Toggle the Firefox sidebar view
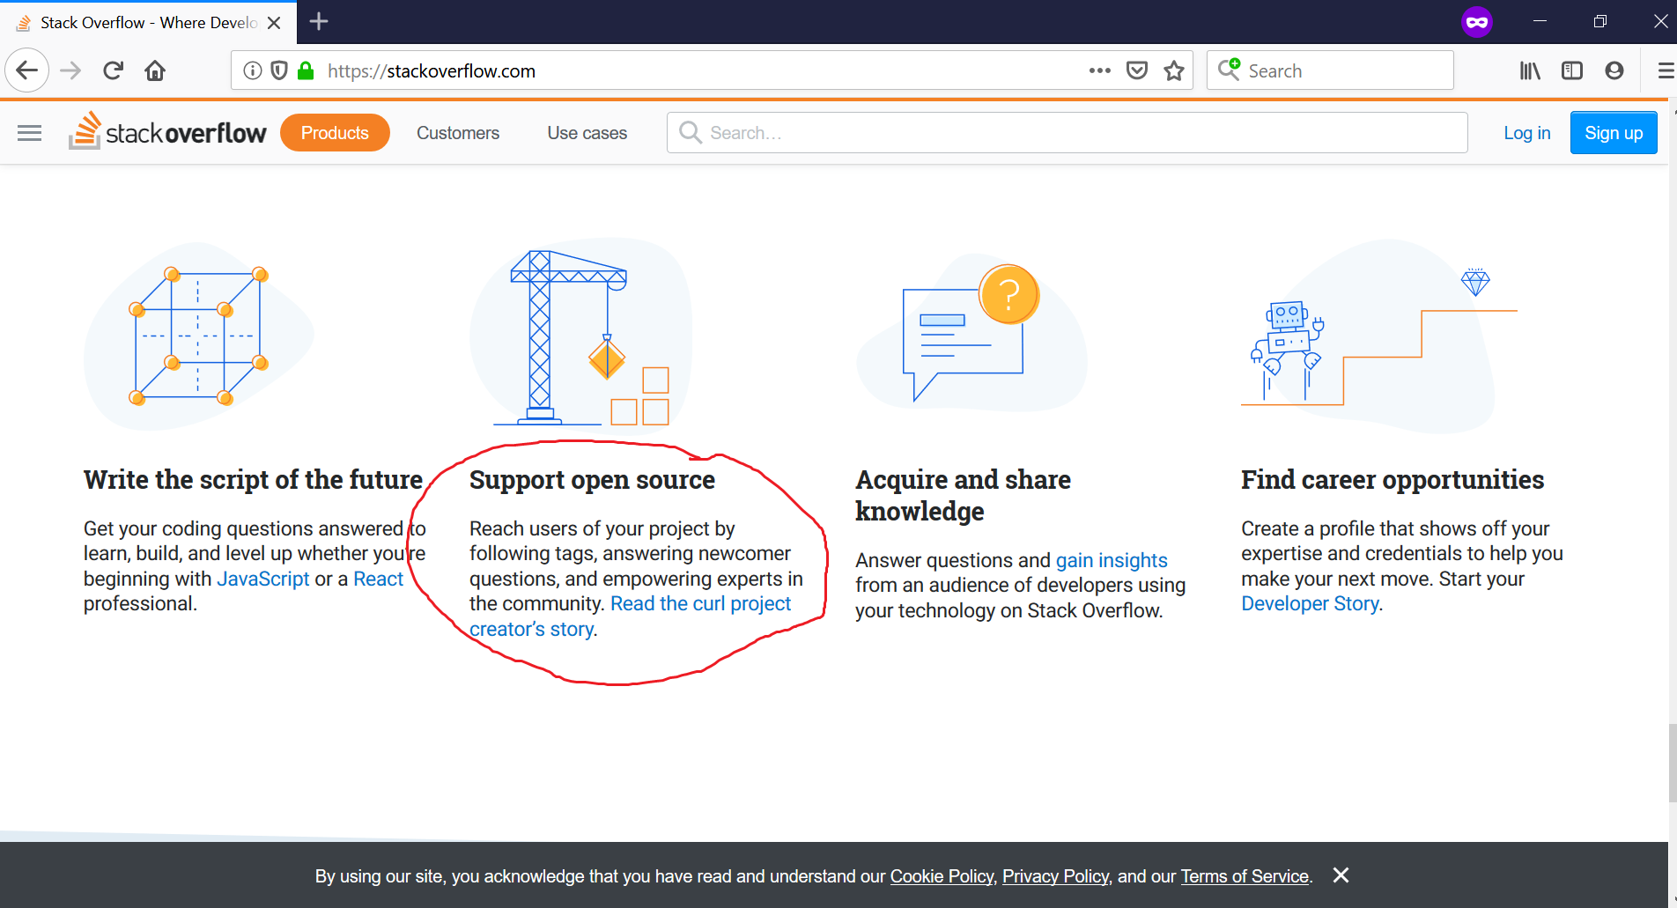 point(1572,70)
